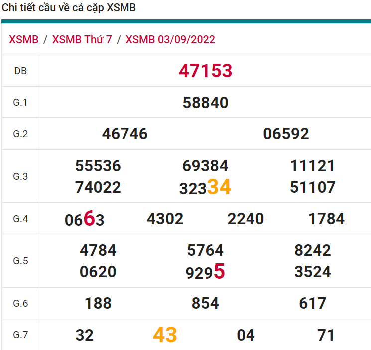The width and height of the screenshot is (371, 350).
Task: Select the G.5 number 3524
Action: 313,272
